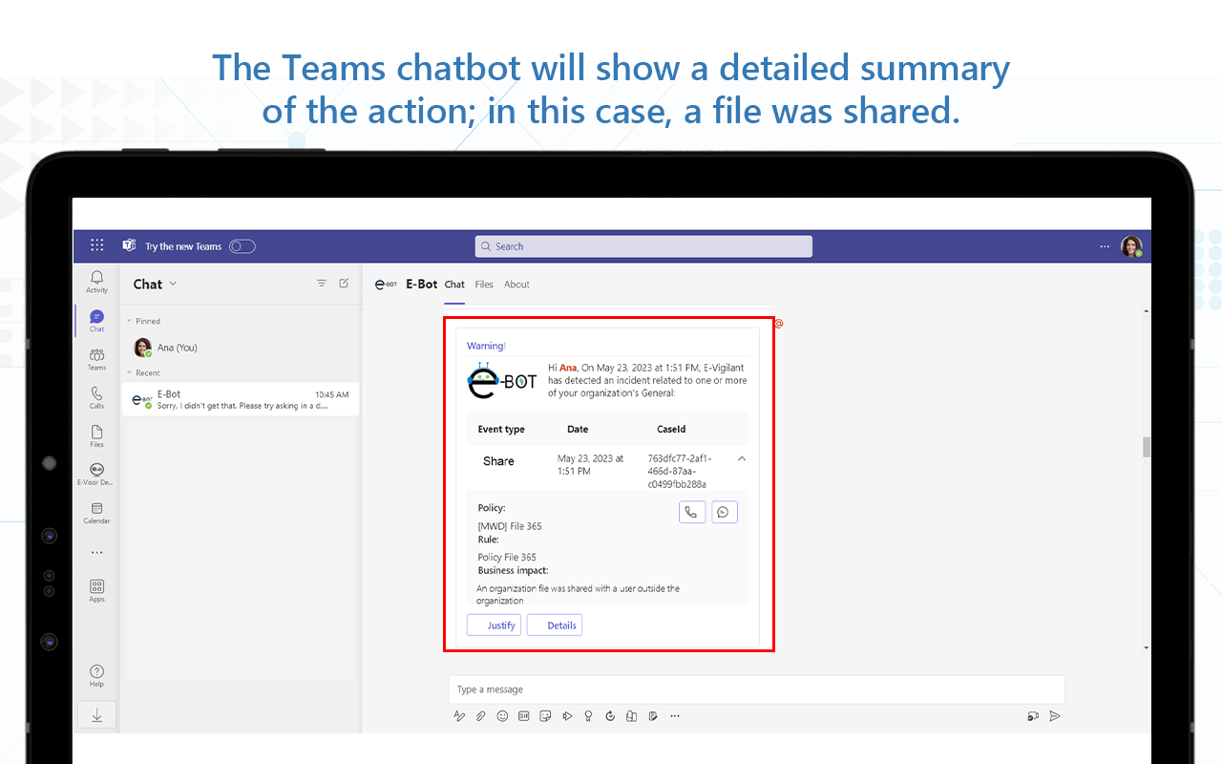
Task: Open more messaging options ellipsis
Action: (675, 715)
